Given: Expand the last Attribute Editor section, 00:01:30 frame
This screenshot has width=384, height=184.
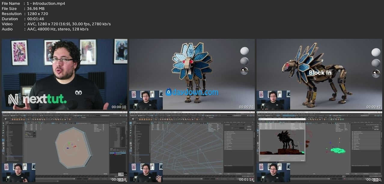Looking at the screenshot, I should [353, 150].
